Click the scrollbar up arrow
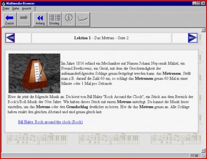 [203, 30]
